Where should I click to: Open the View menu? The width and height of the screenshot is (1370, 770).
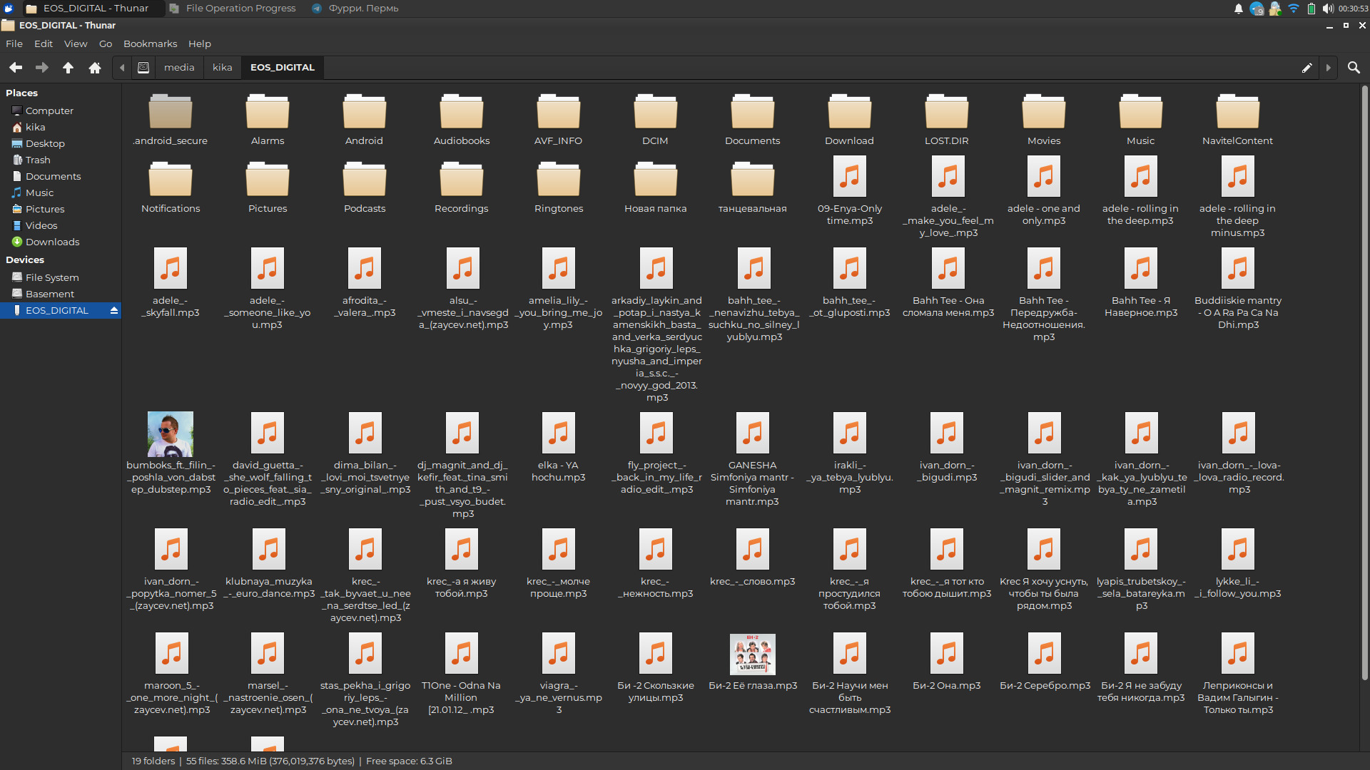click(76, 43)
